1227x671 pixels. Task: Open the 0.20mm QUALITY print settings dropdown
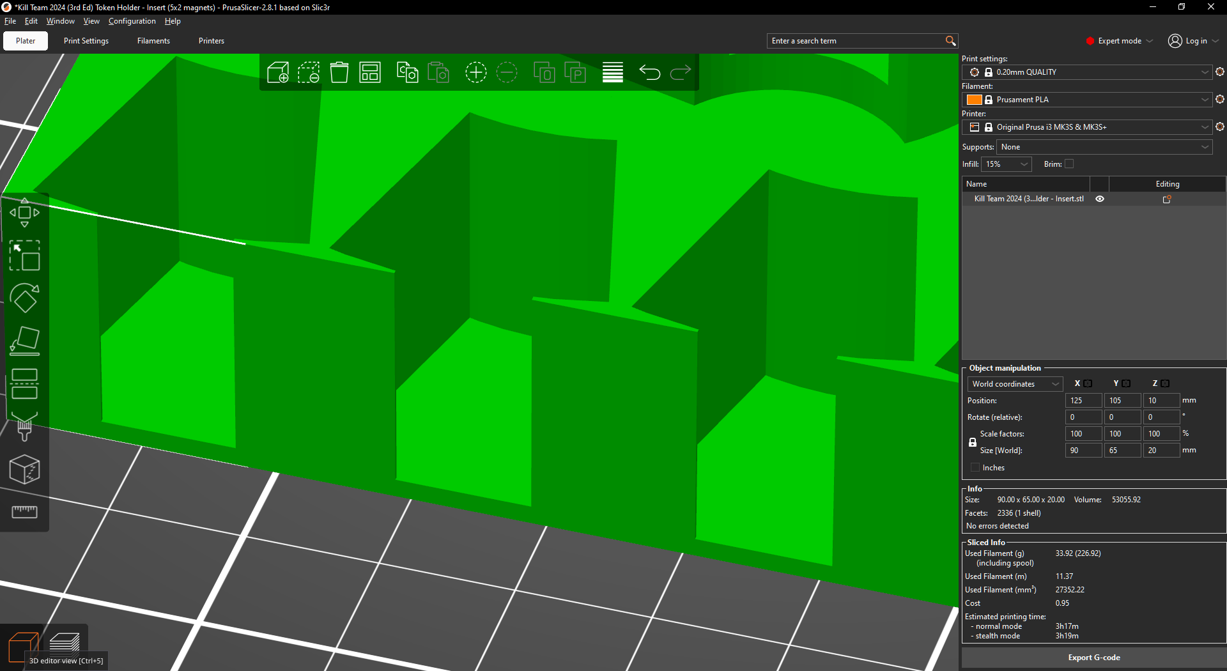click(x=1087, y=72)
